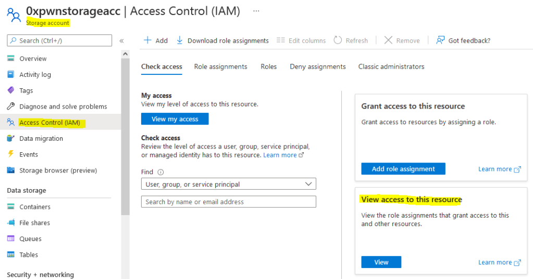Image resolution: width=533 pixels, height=279 pixels.
Task: Open the Deny assignments tab
Action: point(317,67)
